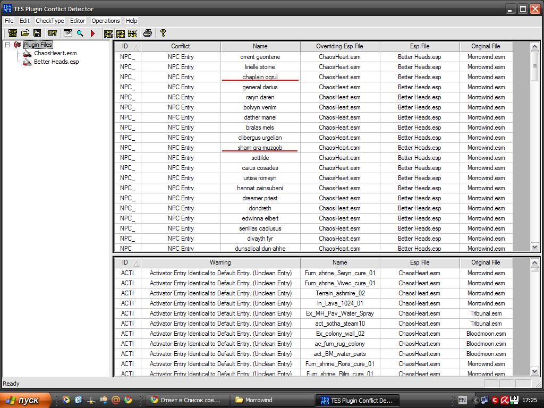544x408 pixels.
Task: Click the EN language indicator in the tray
Action: coord(462,400)
